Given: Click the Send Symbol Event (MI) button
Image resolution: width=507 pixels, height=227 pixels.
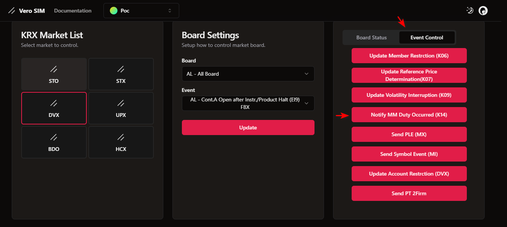Looking at the screenshot, I should (x=409, y=154).
